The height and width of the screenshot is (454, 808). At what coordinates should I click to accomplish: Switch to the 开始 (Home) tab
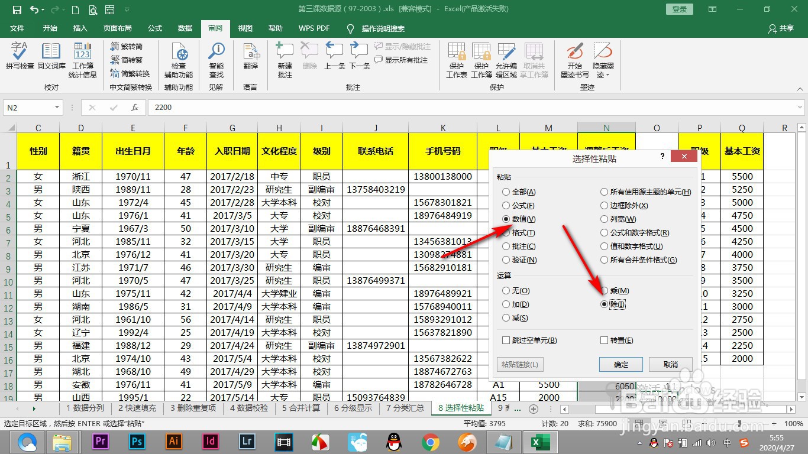click(50, 28)
